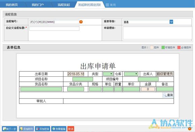Click the 查询 search button
The image size is (195, 132).
pyautogui.click(x=168, y=95)
